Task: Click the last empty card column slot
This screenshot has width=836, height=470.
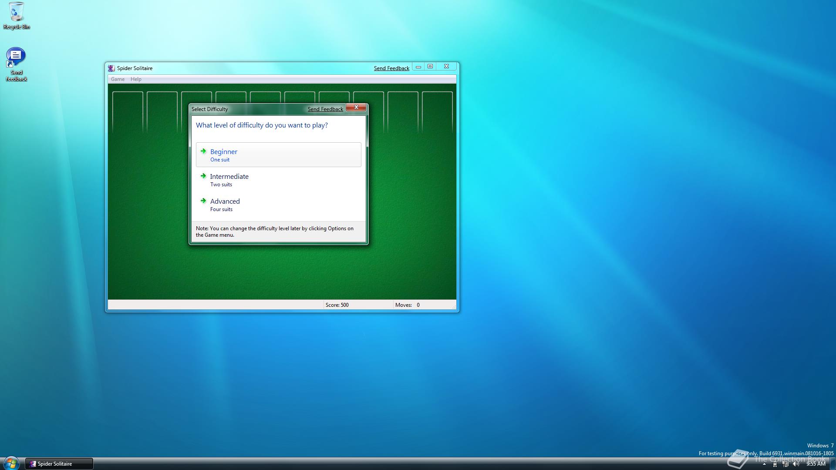Action: pyautogui.click(x=437, y=112)
